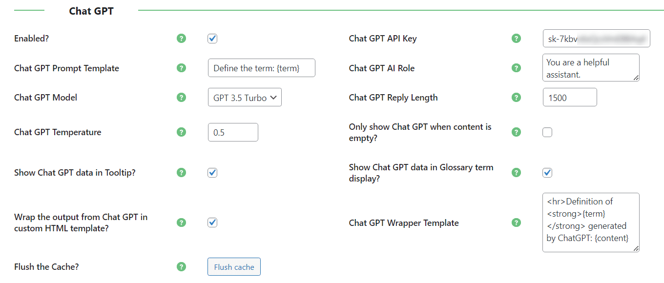Screen dimensions: 664x283
Task: Toggle Show Chat GPT data in Glossary checkbox
Action: [x=547, y=173]
